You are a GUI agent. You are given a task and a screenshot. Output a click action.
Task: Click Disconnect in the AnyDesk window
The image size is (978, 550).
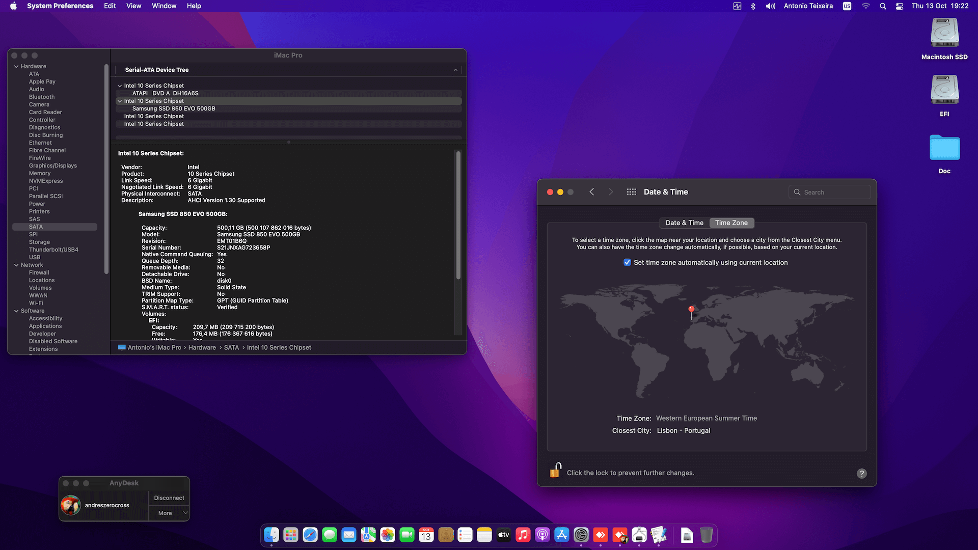point(168,498)
